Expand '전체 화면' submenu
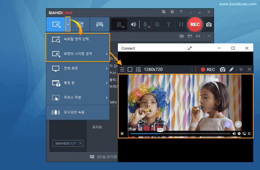Viewport: 260px width, 170px height. (78, 68)
